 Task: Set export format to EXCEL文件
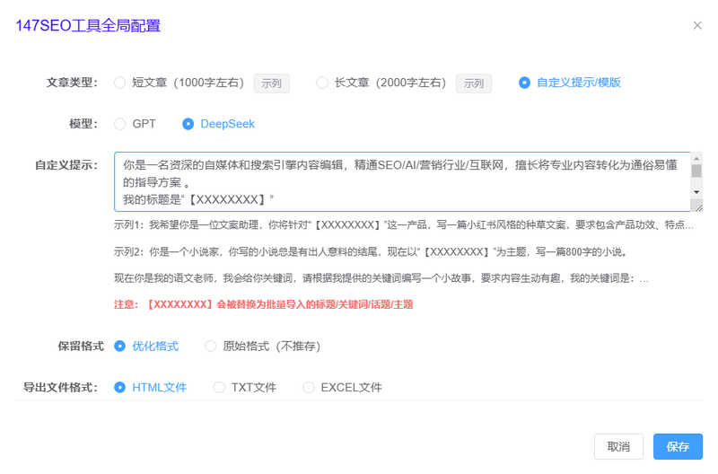(343, 388)
